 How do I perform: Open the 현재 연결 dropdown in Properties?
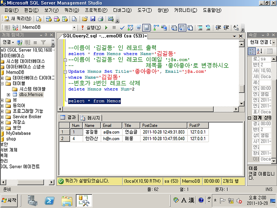[274, 42]
